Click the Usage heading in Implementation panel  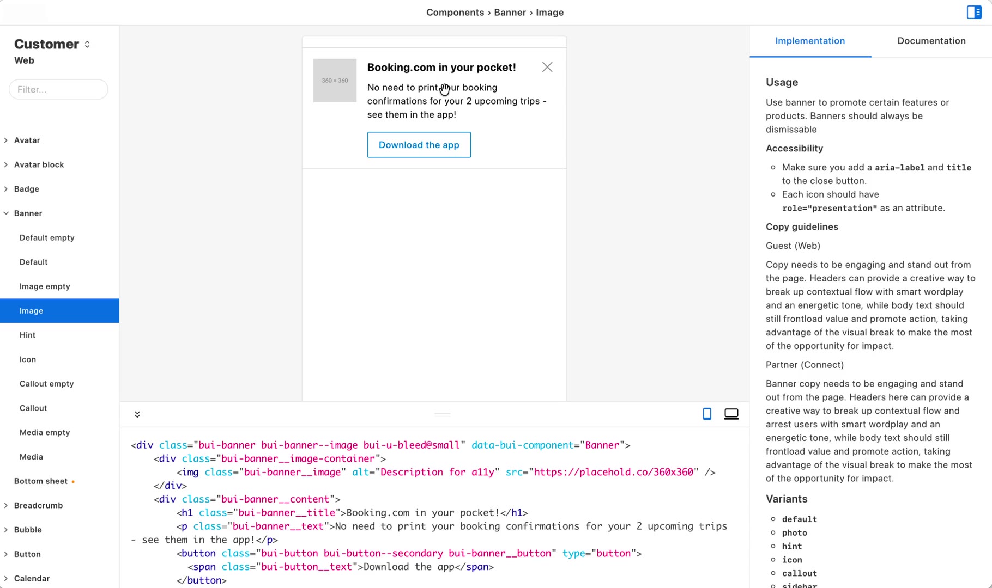point(782,82)
